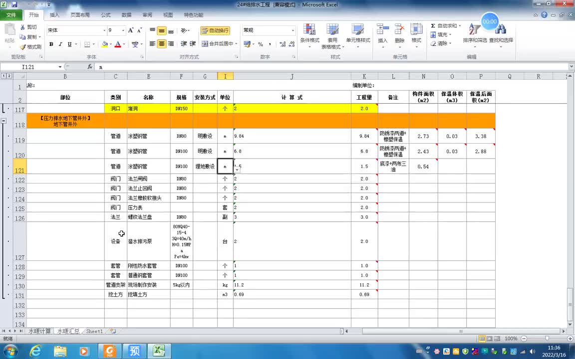Select sheet tab 水暖计算

coord(39,331)
